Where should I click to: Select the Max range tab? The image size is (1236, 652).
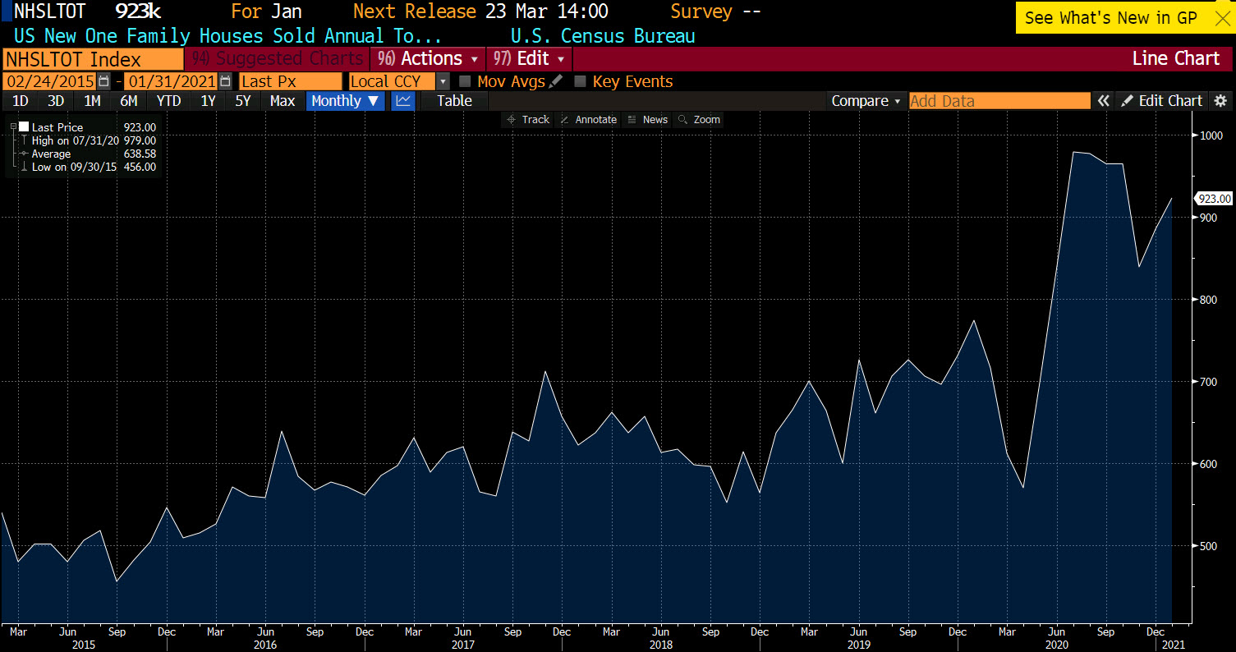283,101
